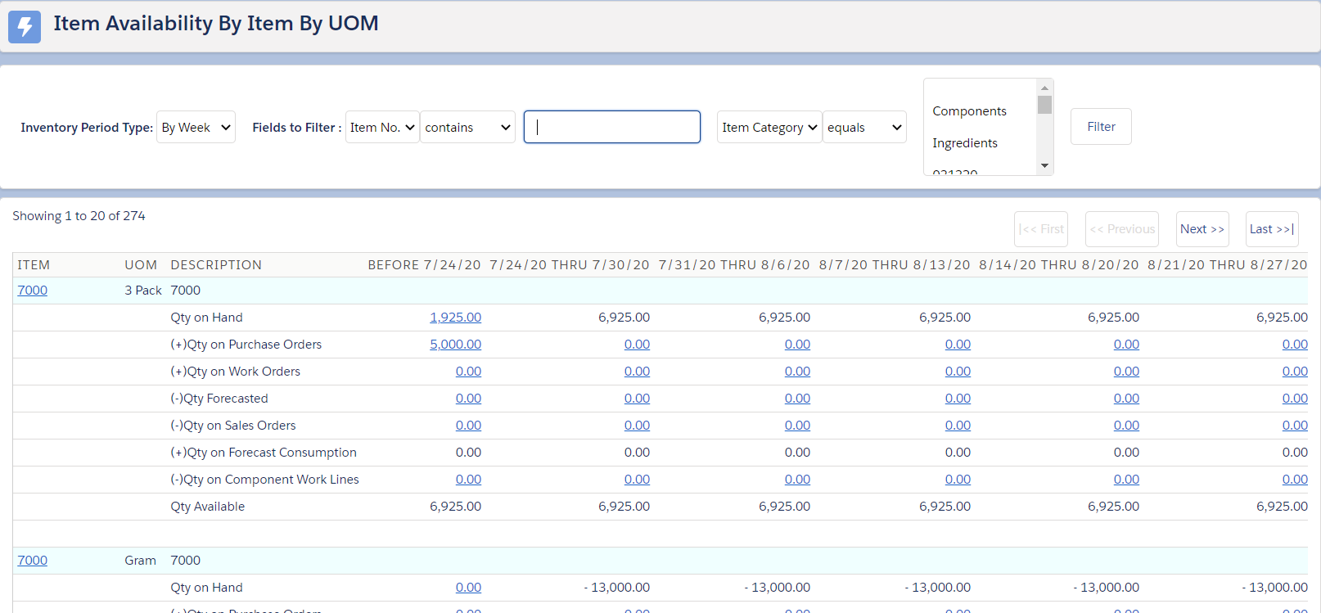Select Components in the category list

pos(969,111)
